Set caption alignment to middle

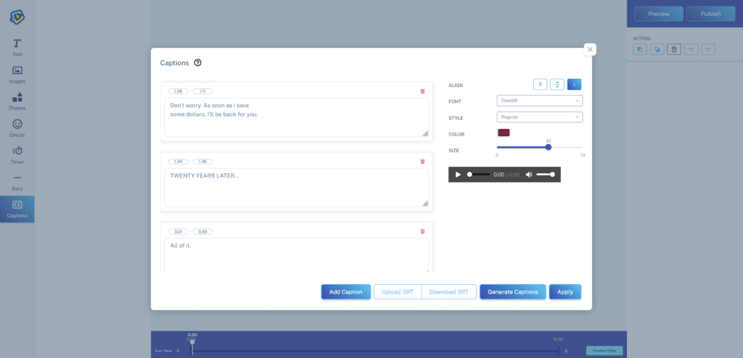click(557, 85)
